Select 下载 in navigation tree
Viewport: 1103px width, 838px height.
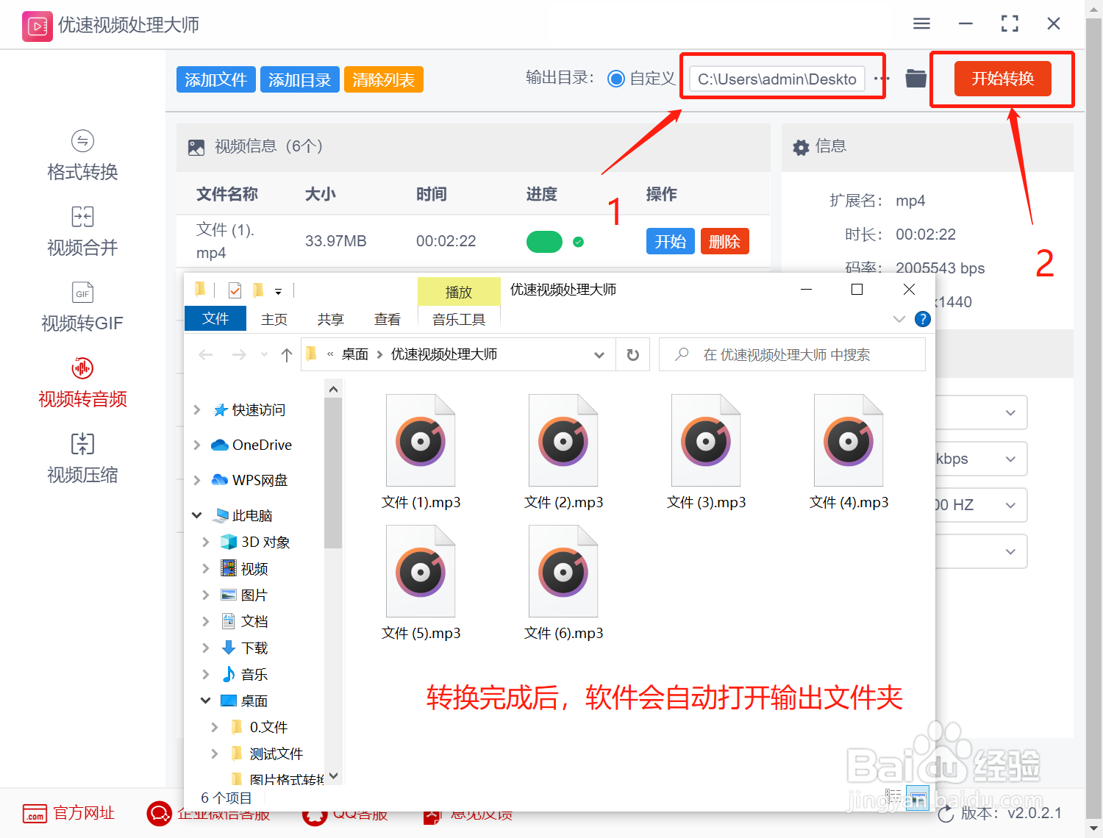point(254,648)
